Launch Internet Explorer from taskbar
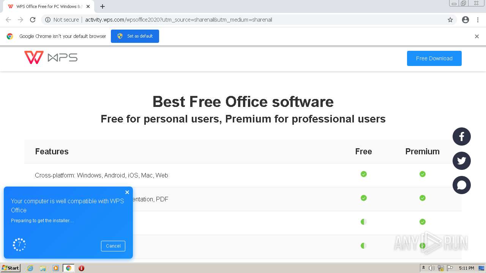The height and width of the screenshot is (273, 486). [x=30, y=268]
